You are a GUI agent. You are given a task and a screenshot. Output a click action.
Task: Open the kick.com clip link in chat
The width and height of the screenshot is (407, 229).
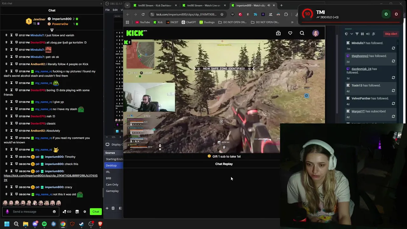click(x=51, y=178)
